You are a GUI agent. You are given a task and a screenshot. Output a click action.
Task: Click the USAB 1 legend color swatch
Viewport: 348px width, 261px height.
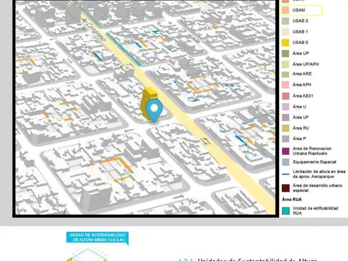pos(285,32)
